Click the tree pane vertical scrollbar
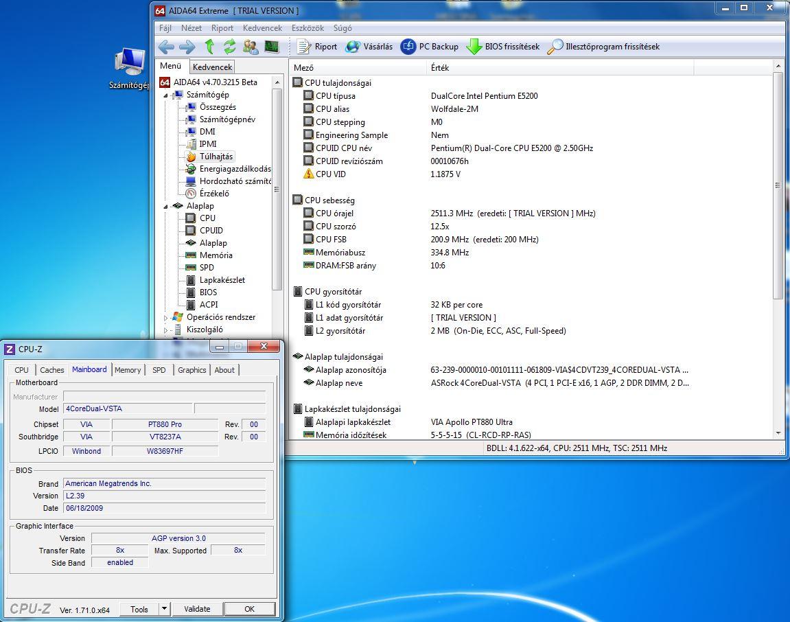790x622 pixels. 277,189
